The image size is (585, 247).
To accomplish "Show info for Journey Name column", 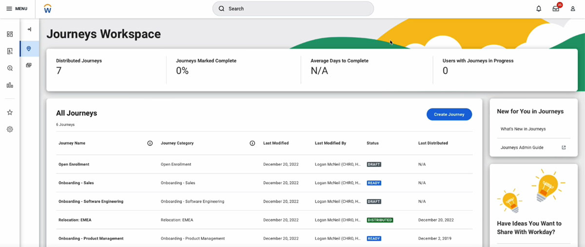I will coord(150,143).
